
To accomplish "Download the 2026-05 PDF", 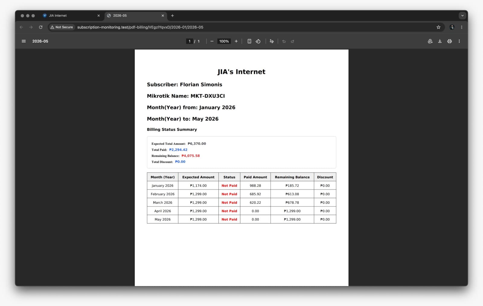I will pos(440,41).
